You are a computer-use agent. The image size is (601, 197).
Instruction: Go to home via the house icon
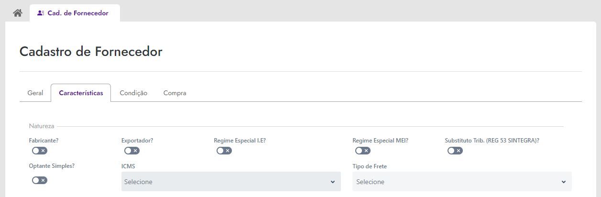click(x=18, y=13)
